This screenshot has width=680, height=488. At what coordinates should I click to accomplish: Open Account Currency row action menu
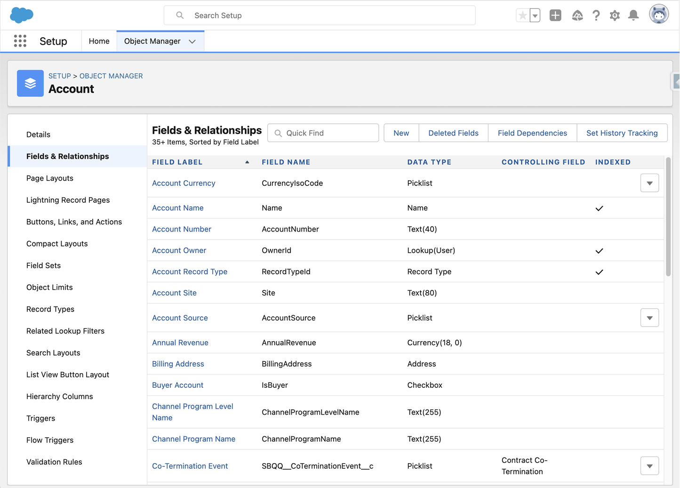649,183
